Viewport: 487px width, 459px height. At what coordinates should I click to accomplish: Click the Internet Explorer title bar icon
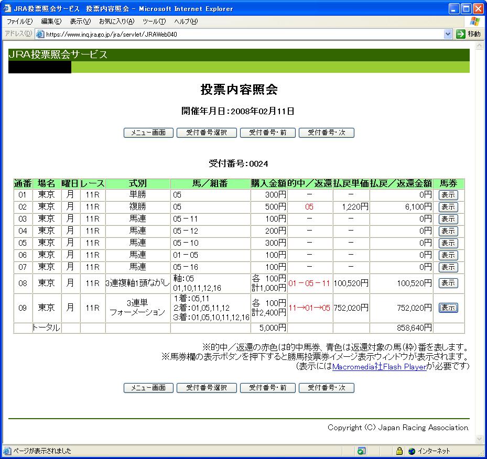(x=7, y=8)
